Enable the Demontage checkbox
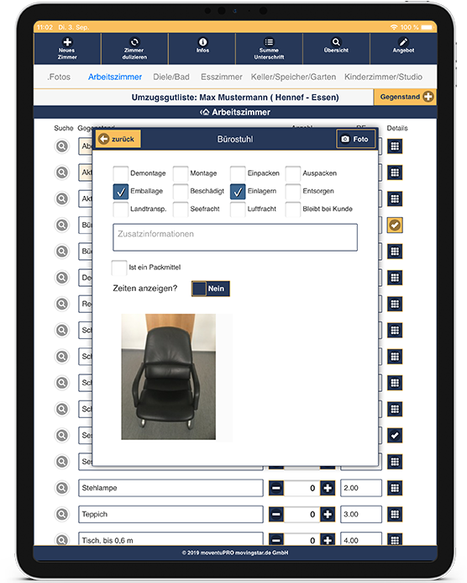The height and width of the screenshot is (583, 467). [x=121, y=173]
